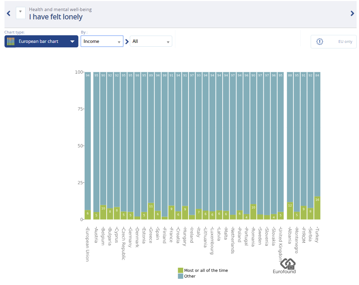Open the question selector dropdown
Image resolution: width=359 pixels, height=285 pixels.
click(20, 13)
